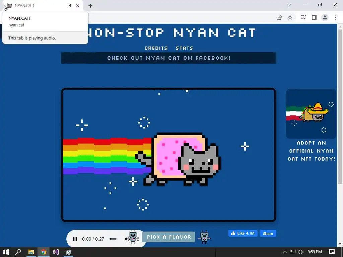Open the Stats link

(185, 48)
